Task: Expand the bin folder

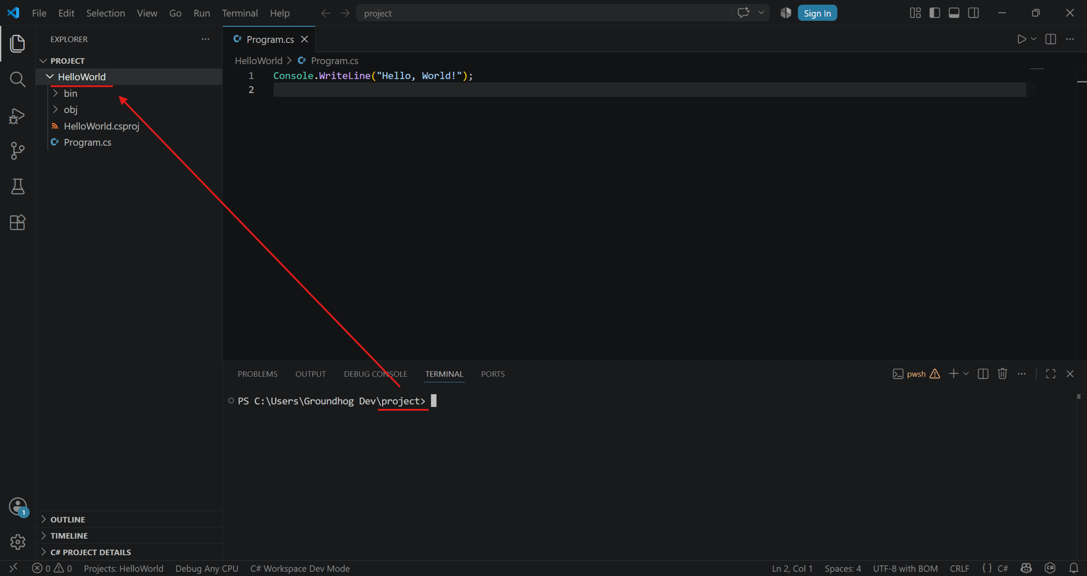Action: coord(55,93)
